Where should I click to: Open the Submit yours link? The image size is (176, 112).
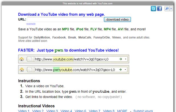coord(143,111)
